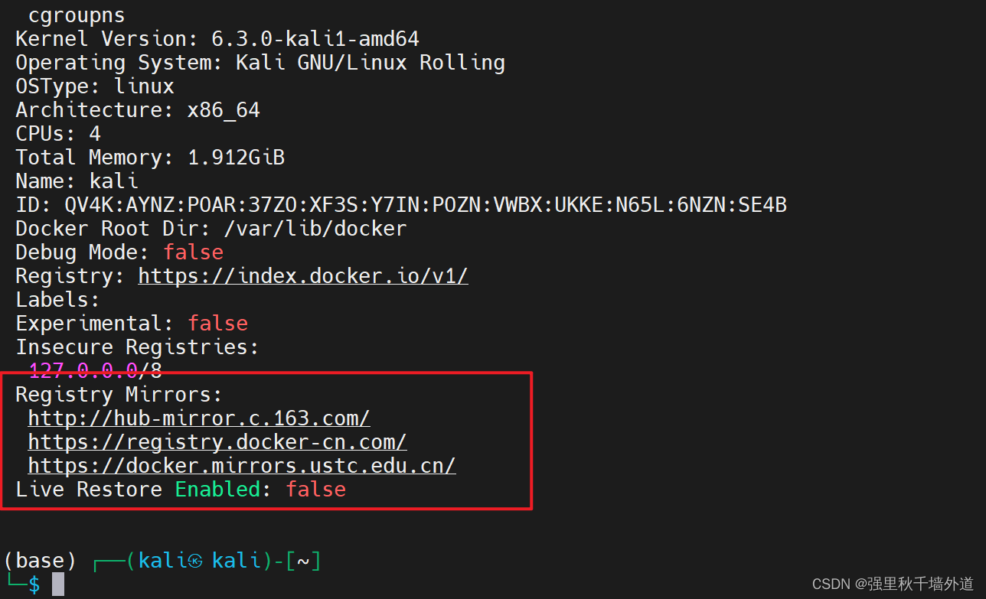This screenshot has width=986, height=599.
Task: Click the tilde directory in the prompt
Action: [x=303, y=562]
